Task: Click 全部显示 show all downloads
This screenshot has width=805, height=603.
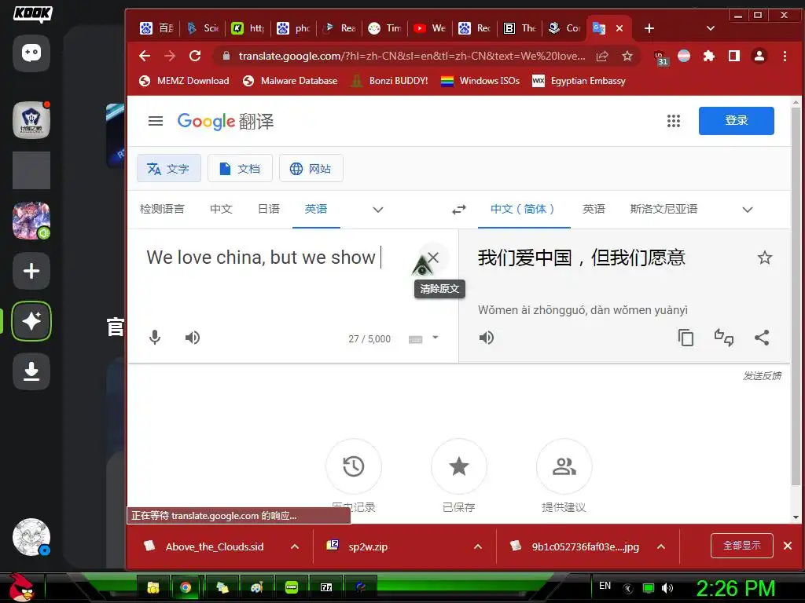Action: click(x=742, y=546)
